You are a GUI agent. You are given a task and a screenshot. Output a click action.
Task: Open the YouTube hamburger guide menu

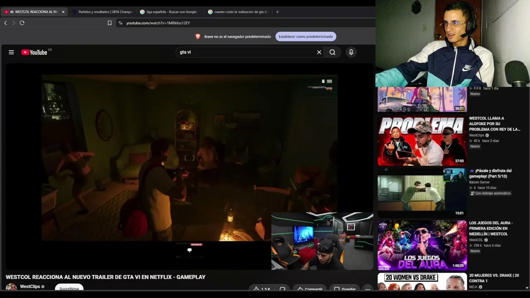coord(11,52)
